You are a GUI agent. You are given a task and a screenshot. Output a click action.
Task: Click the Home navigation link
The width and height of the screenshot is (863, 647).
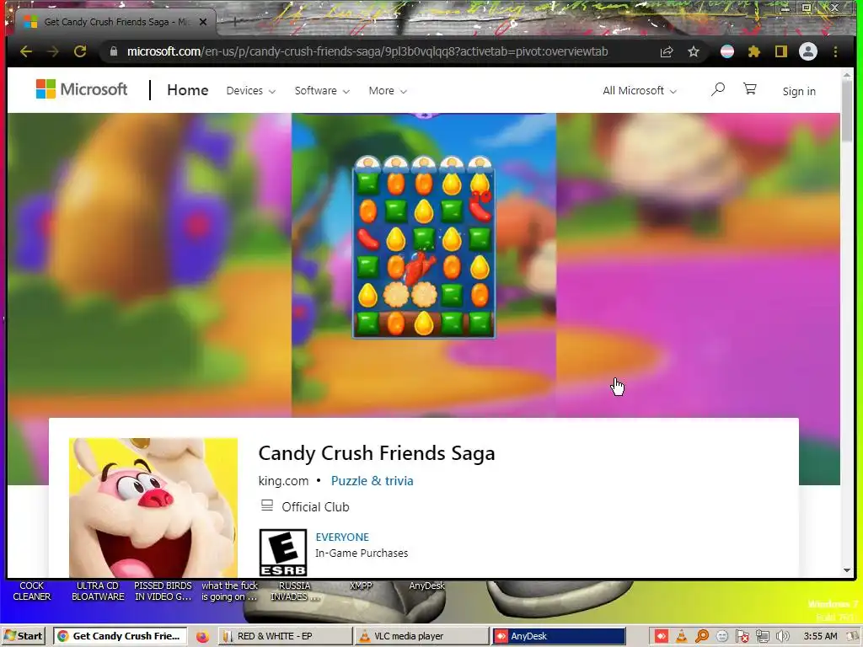pos(188,90)
